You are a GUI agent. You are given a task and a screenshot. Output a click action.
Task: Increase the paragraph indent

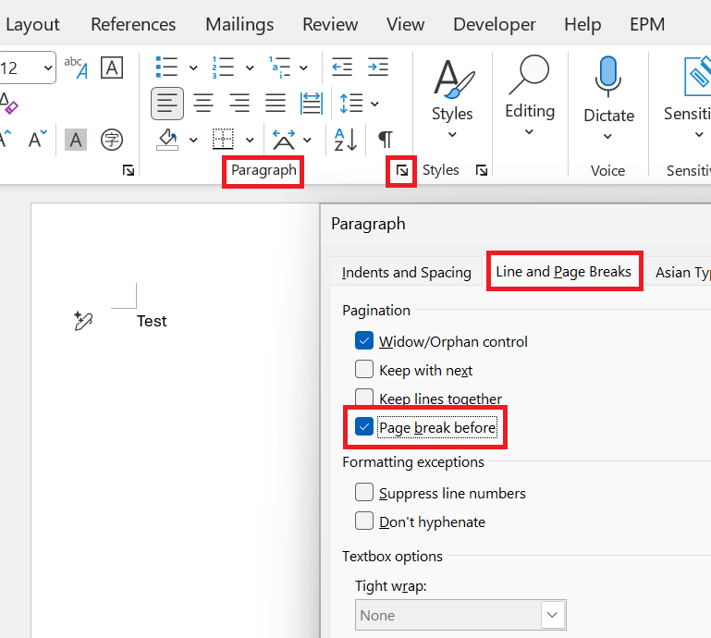(378, 67)
